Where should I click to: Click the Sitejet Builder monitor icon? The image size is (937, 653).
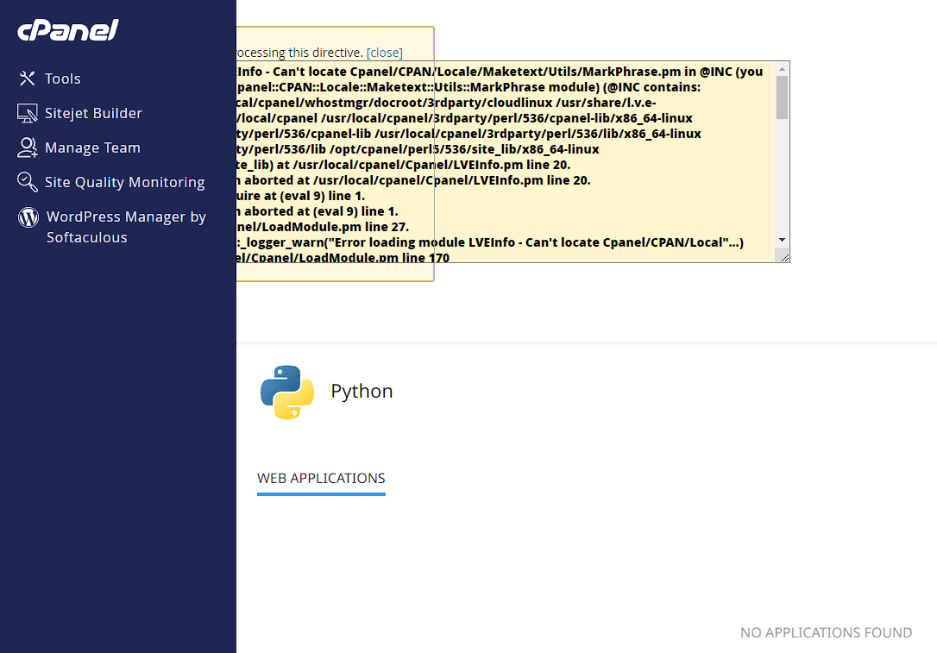(27, 113)
